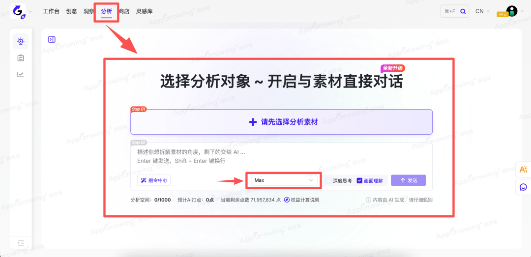531x257 pixels.
Task: Open the 工作台 tab
Action: [51, 11]
